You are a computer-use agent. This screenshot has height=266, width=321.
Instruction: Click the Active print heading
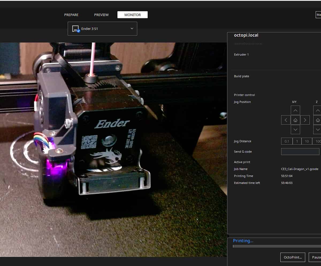[242, 162]
